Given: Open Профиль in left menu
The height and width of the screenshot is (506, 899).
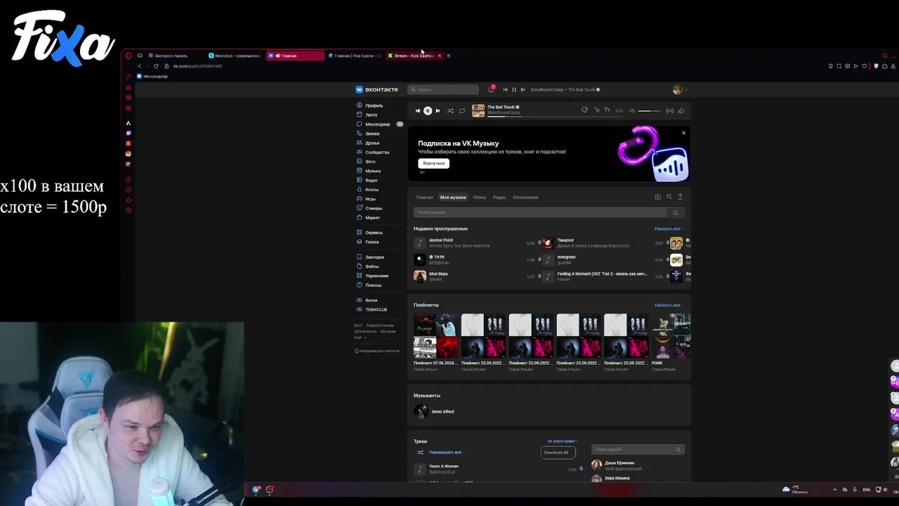Looking at the screenshot, I should (374, 105).
